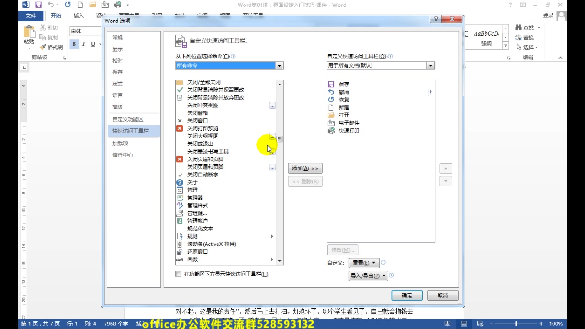The width and height of the screenshot is (585, 329).
Task: Select 加载项 in options sidebar
Action: point(133,143)
